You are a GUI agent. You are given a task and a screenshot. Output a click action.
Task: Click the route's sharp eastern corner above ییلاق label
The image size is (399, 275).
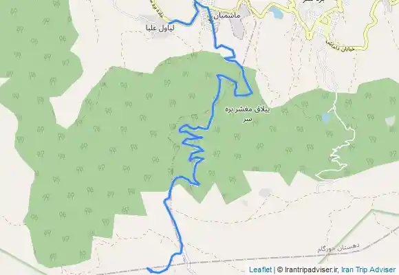pos(252,93)
